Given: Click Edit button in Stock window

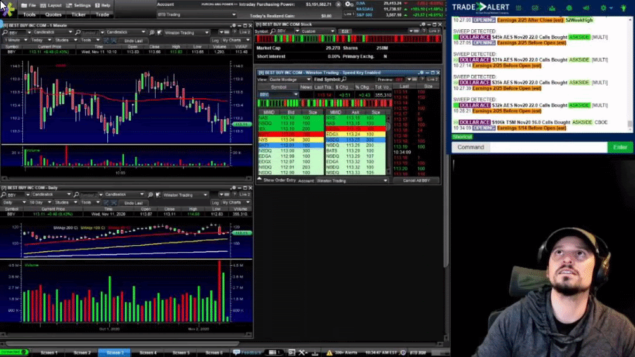Looking at the screenshot, I should pos(345,31).
